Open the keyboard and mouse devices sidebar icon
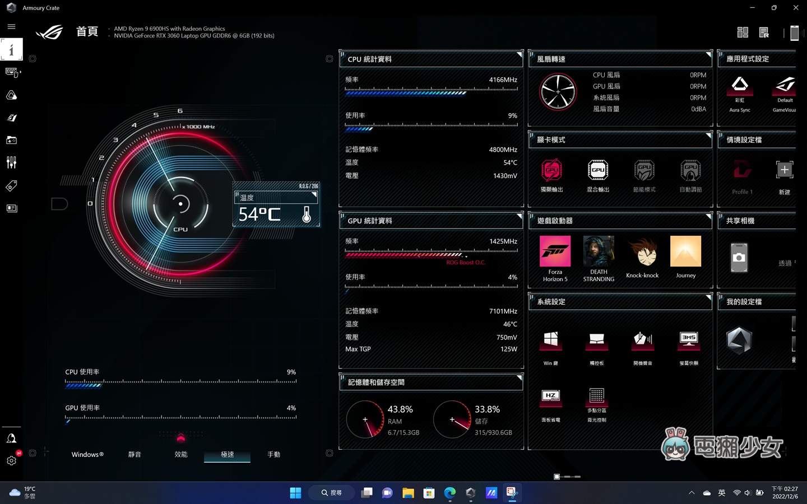This screenshot has height=504, width=807. [x=11, y=72]
